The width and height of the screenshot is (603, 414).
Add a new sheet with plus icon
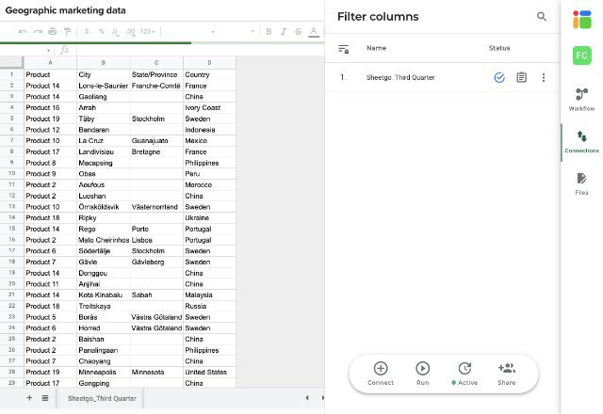point(29,398)
